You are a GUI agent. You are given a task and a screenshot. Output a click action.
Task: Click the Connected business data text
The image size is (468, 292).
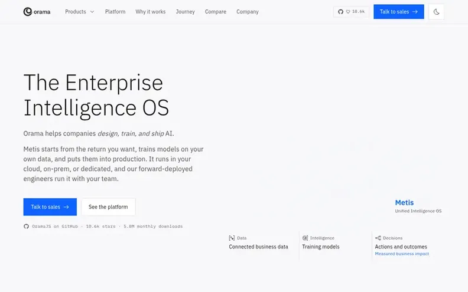258,247
